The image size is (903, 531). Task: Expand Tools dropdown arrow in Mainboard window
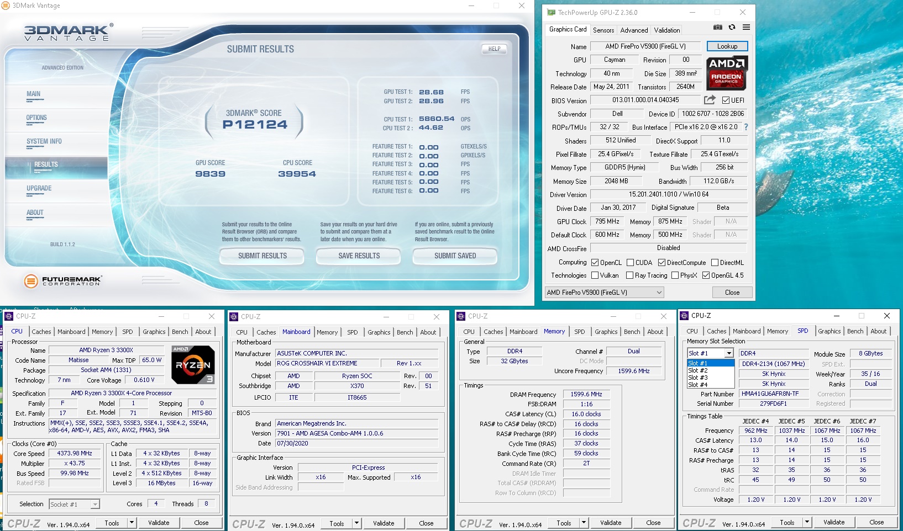pos(356,523)
